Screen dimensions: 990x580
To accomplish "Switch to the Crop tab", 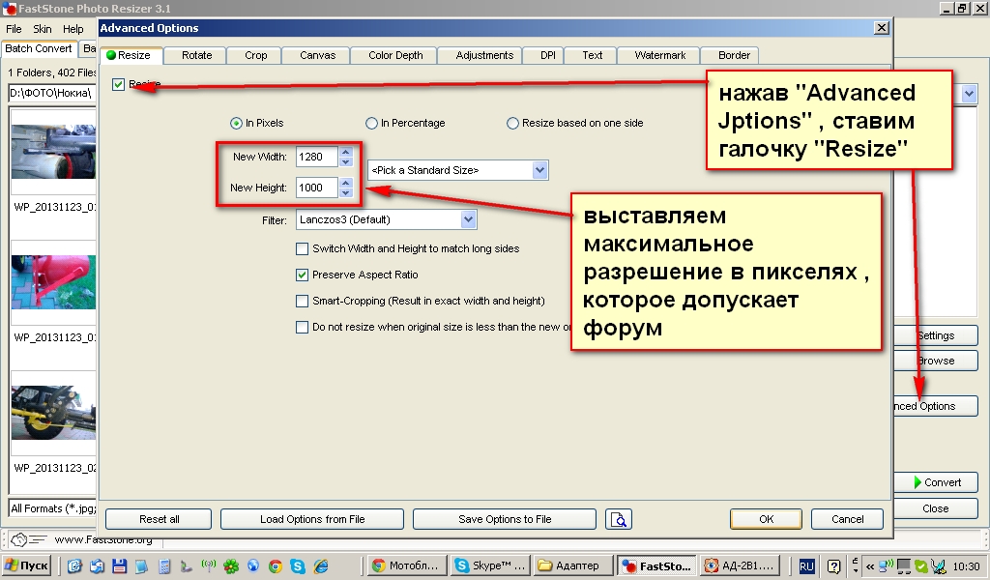I will pos(255,55).
